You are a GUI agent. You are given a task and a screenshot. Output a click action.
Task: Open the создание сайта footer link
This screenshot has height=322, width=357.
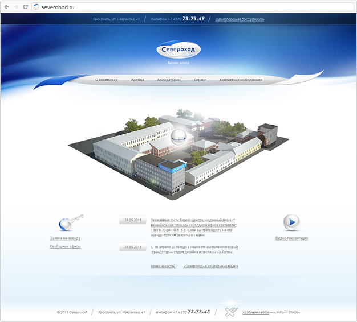click(x=255, y=312)
